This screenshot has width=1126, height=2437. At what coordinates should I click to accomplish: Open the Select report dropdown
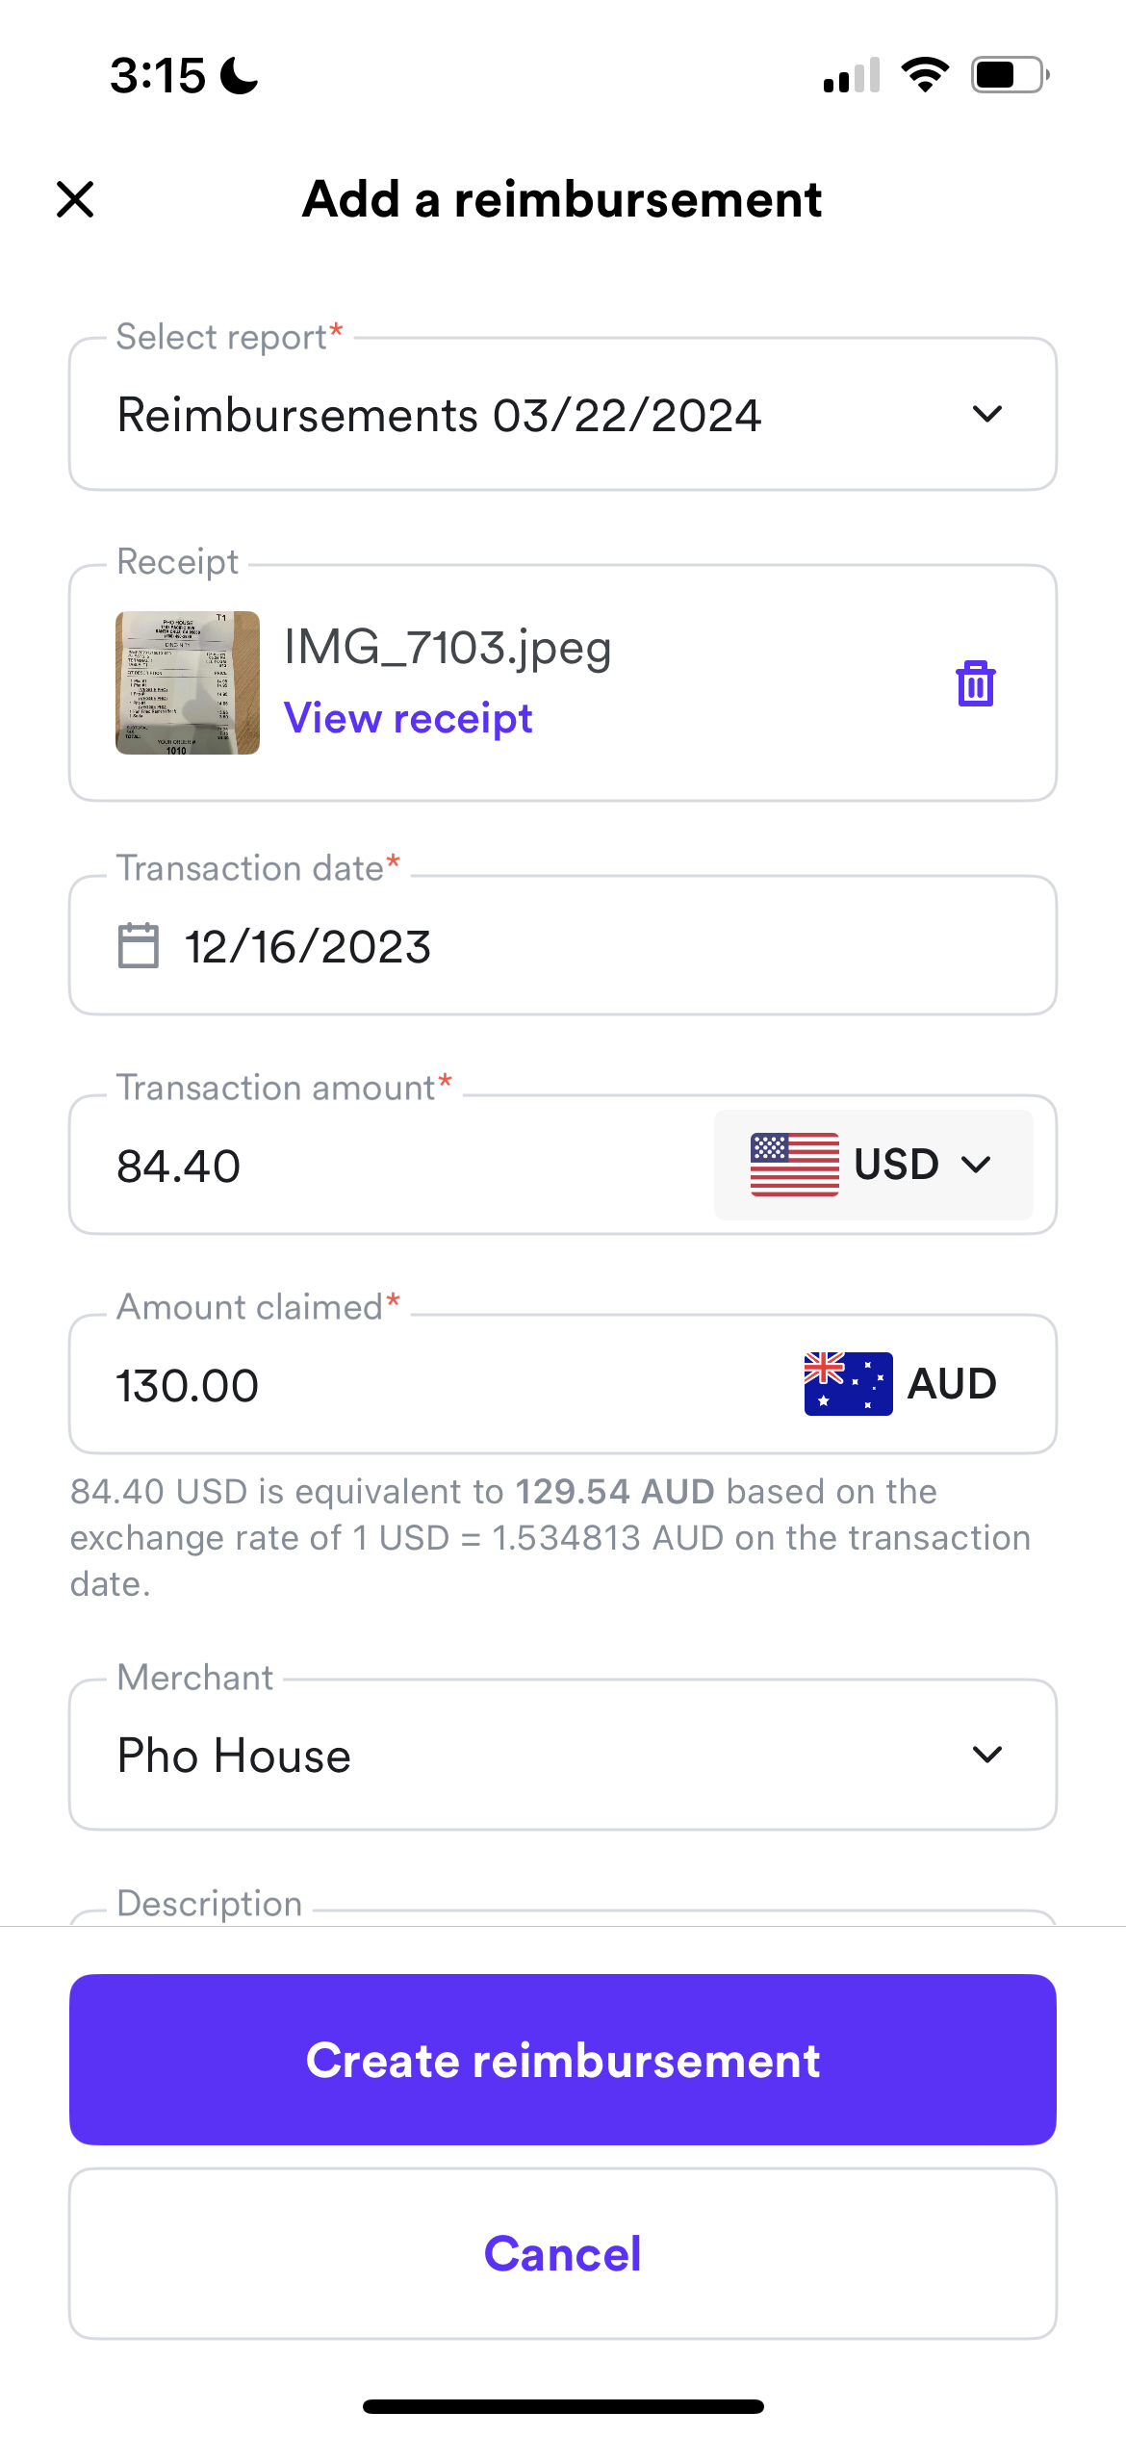(x=563, y=414)
